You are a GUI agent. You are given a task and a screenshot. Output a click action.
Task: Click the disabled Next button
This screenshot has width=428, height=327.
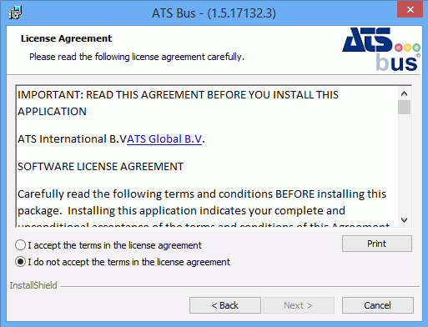coord(299,305)
